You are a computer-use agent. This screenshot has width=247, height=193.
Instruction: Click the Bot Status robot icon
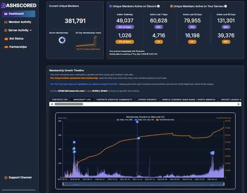5,39
